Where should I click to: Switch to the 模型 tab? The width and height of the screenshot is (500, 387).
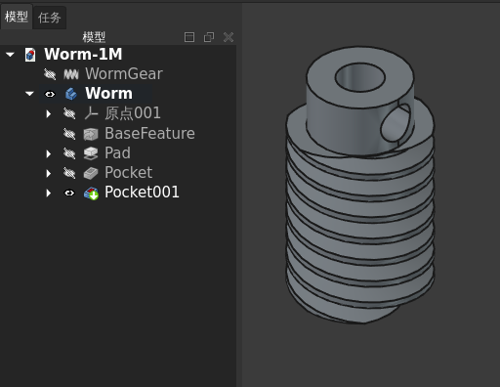click(17, 17)
